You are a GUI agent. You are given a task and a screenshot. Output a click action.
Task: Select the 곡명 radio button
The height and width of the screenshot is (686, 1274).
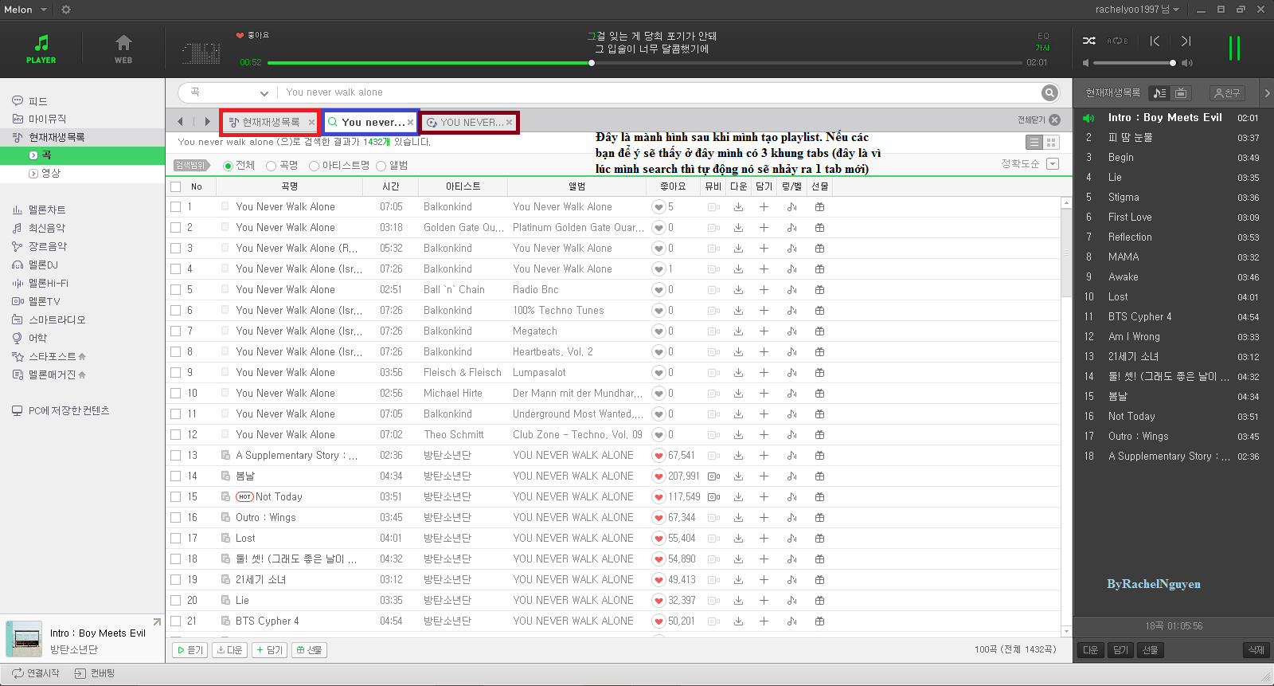271,166
